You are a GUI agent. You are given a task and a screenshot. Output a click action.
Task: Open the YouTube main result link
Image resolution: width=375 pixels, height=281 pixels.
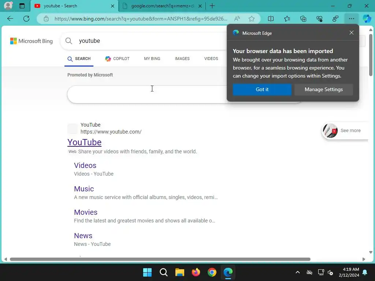click(x=85, y=142)
